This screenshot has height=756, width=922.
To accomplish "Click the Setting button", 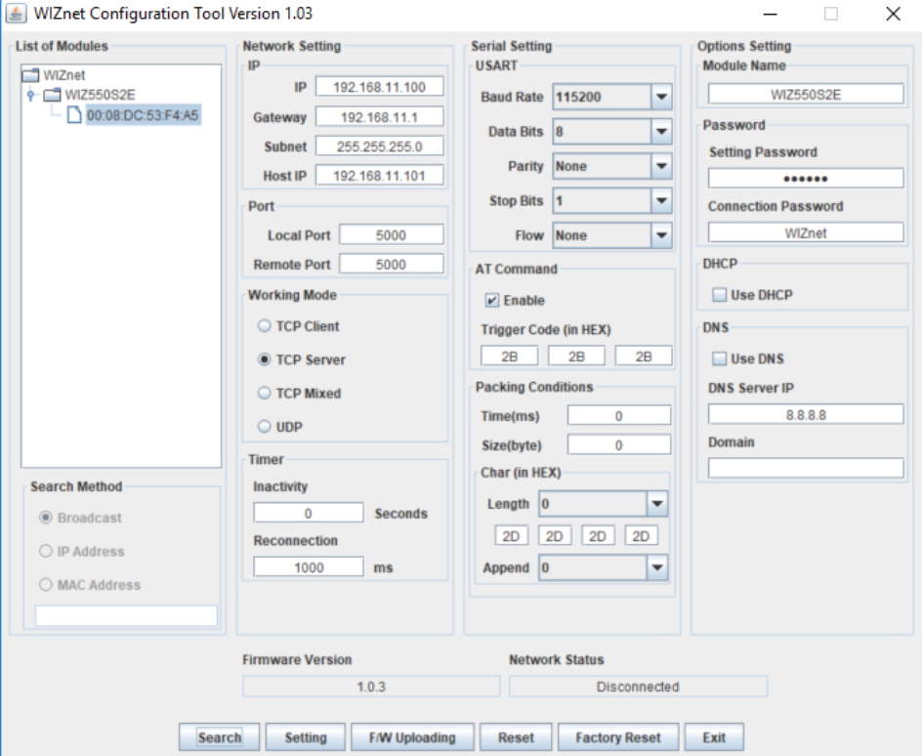I will coord(306,737).
